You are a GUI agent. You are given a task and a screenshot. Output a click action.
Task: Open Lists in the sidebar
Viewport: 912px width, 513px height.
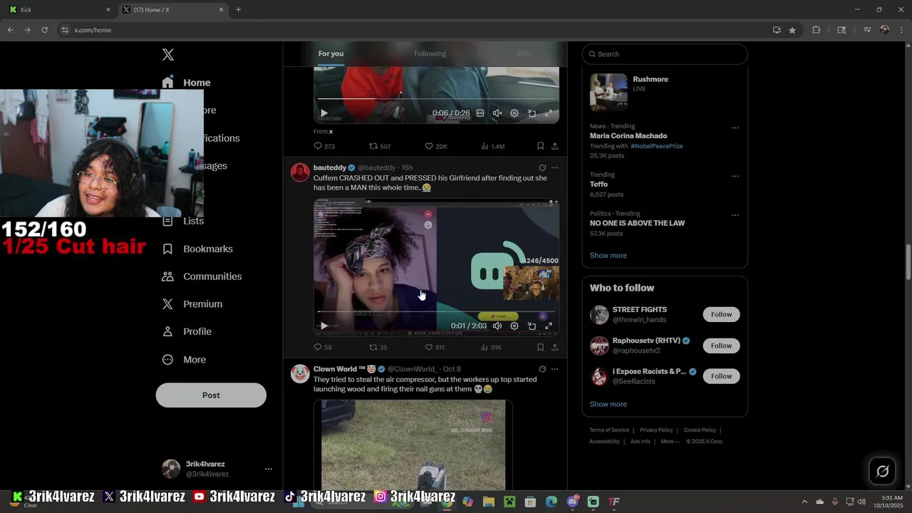(184, 221)
